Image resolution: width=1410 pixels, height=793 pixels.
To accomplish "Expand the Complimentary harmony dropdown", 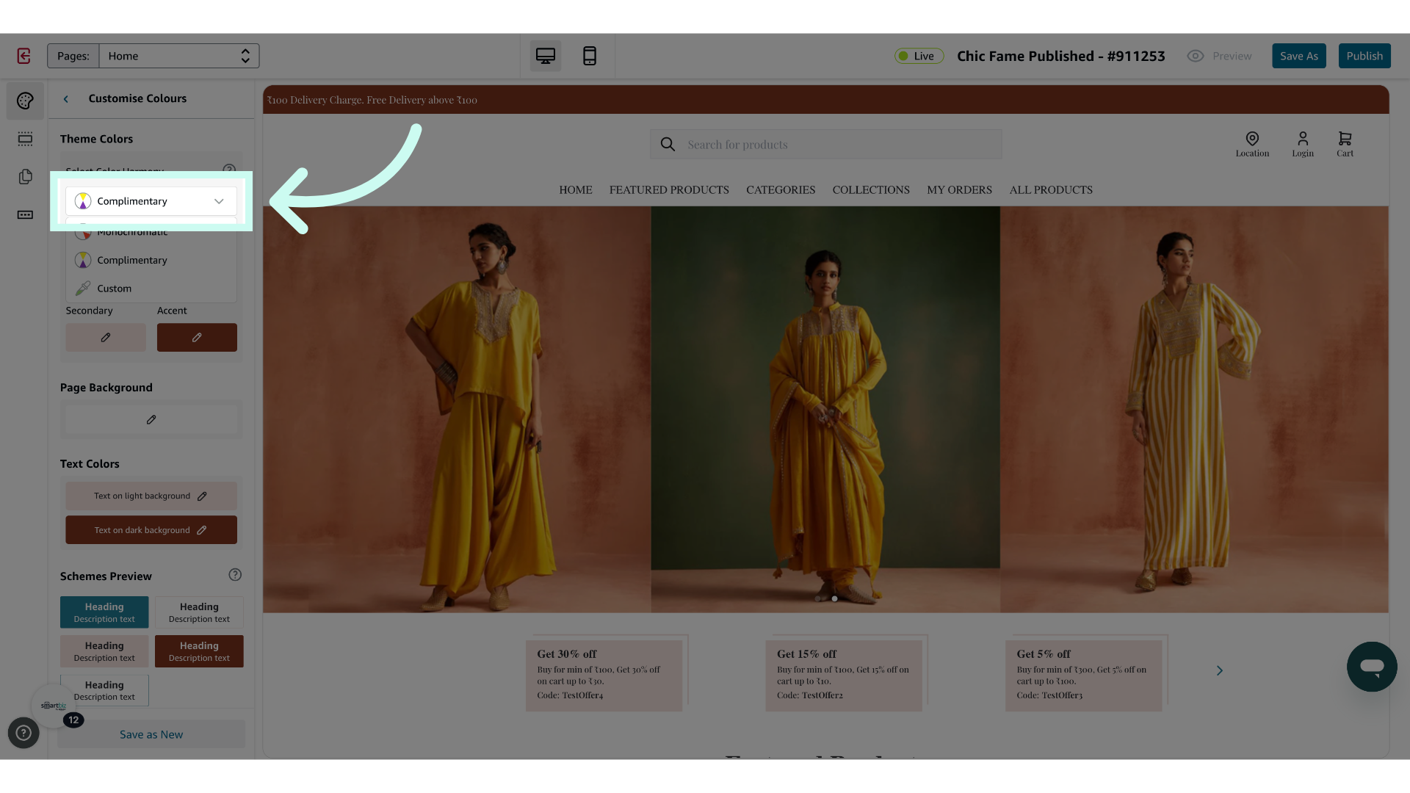I will [151, 201].
